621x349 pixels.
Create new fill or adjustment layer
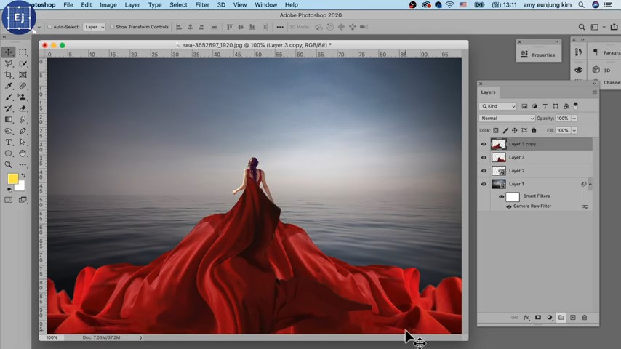(x=549, y=317)
